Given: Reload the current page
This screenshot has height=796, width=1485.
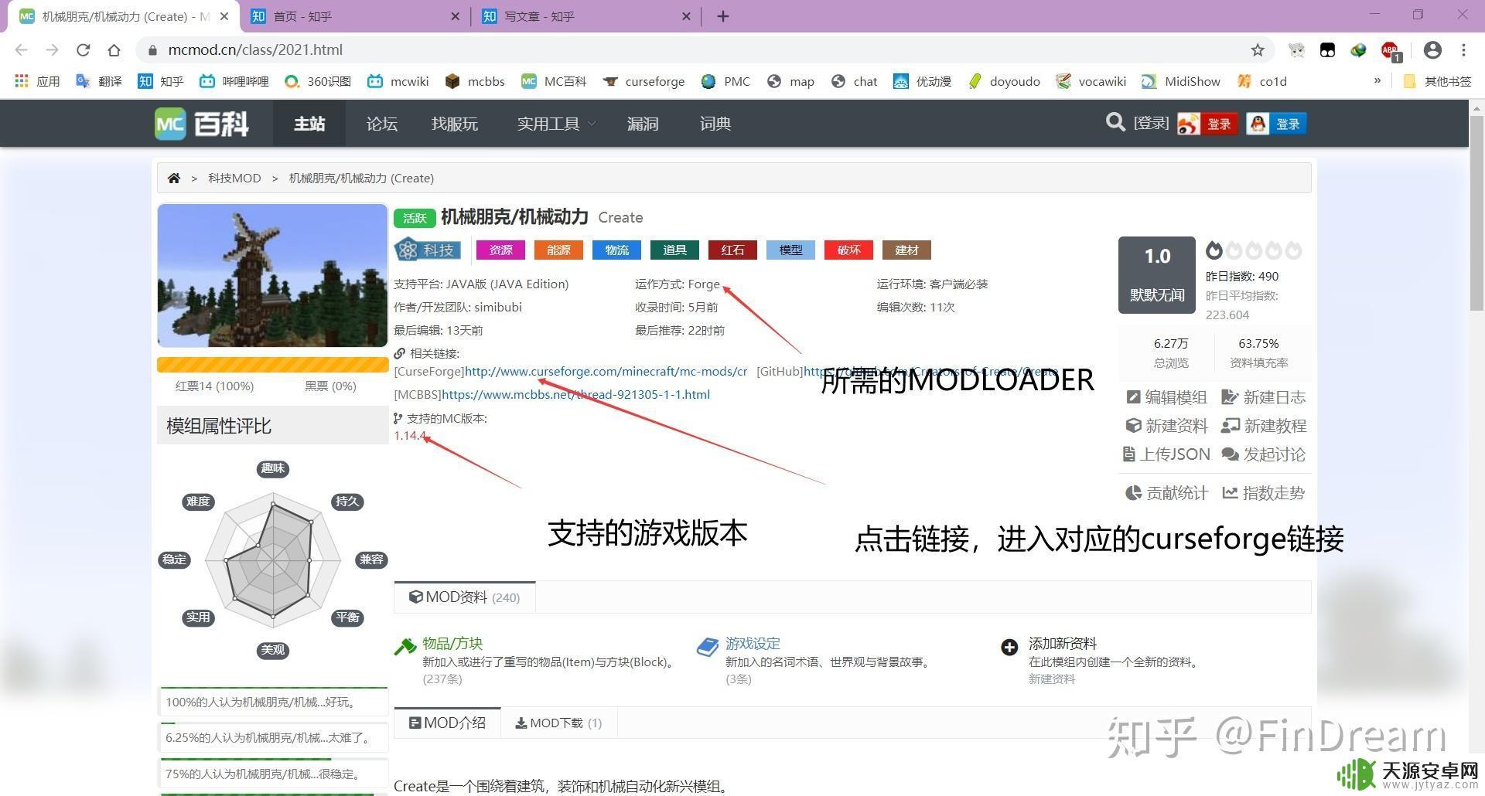Looking at the screenshot, I should 83,49.
